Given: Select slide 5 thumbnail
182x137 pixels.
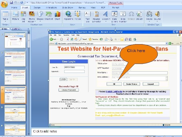Looking at the screenshot, I should 15,113.
